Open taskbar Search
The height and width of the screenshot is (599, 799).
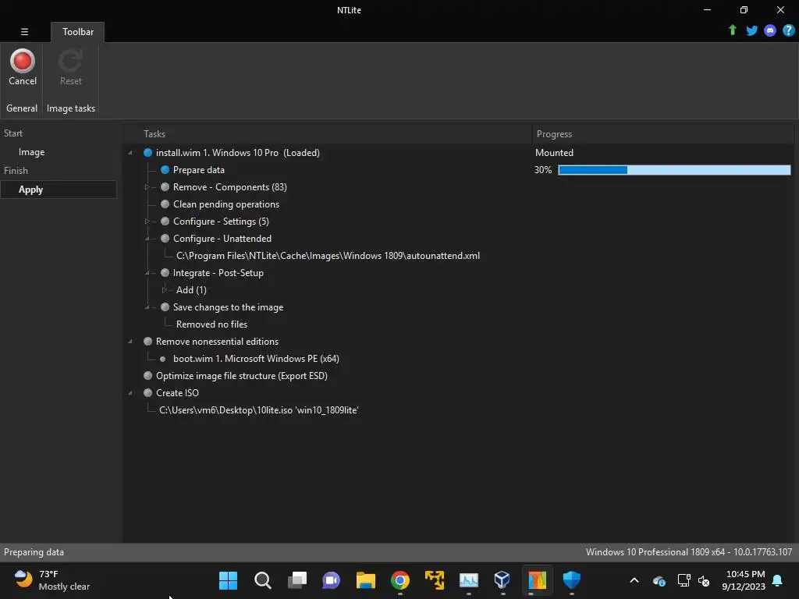click(262, 580)
